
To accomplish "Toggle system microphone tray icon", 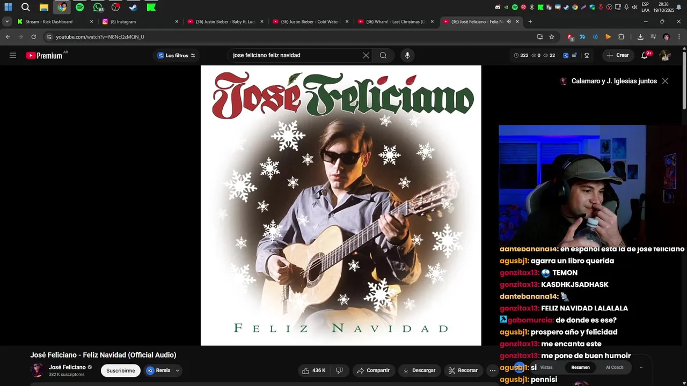I will point(626,7).
